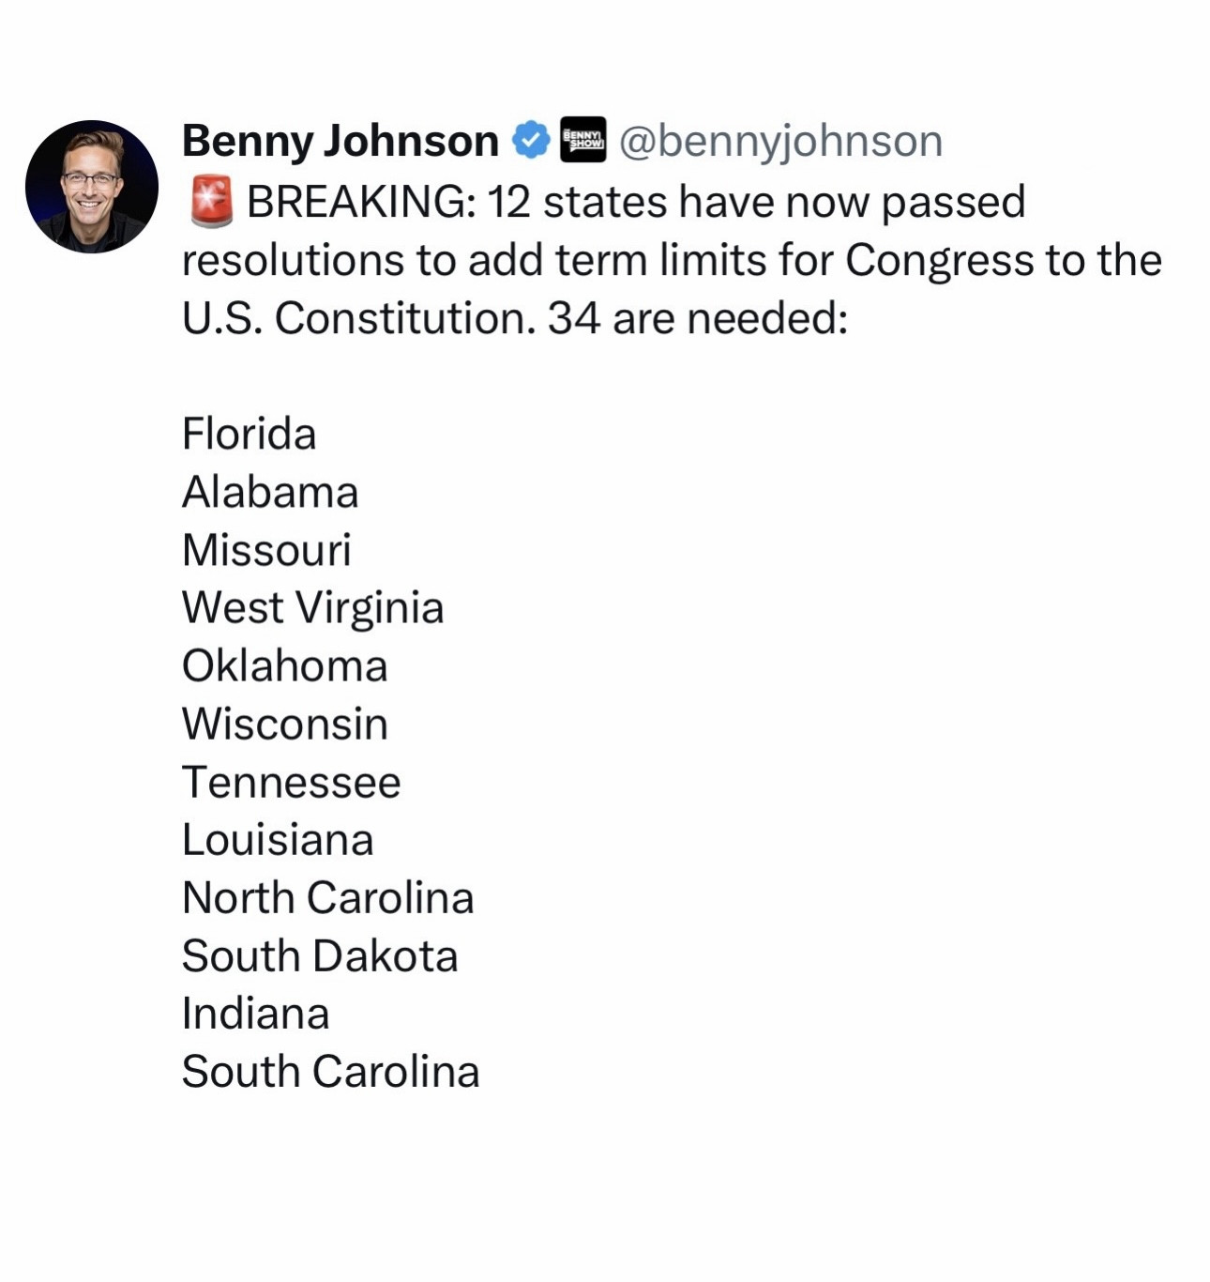The image size is (1210, 1282).
Task: Select South Carolina in the list
Action: pos(330,1072)
